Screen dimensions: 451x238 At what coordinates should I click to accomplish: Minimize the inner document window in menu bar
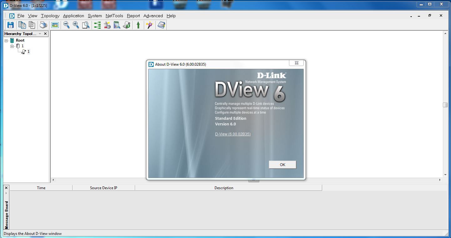pyautogui.click(x=419, y=16)
